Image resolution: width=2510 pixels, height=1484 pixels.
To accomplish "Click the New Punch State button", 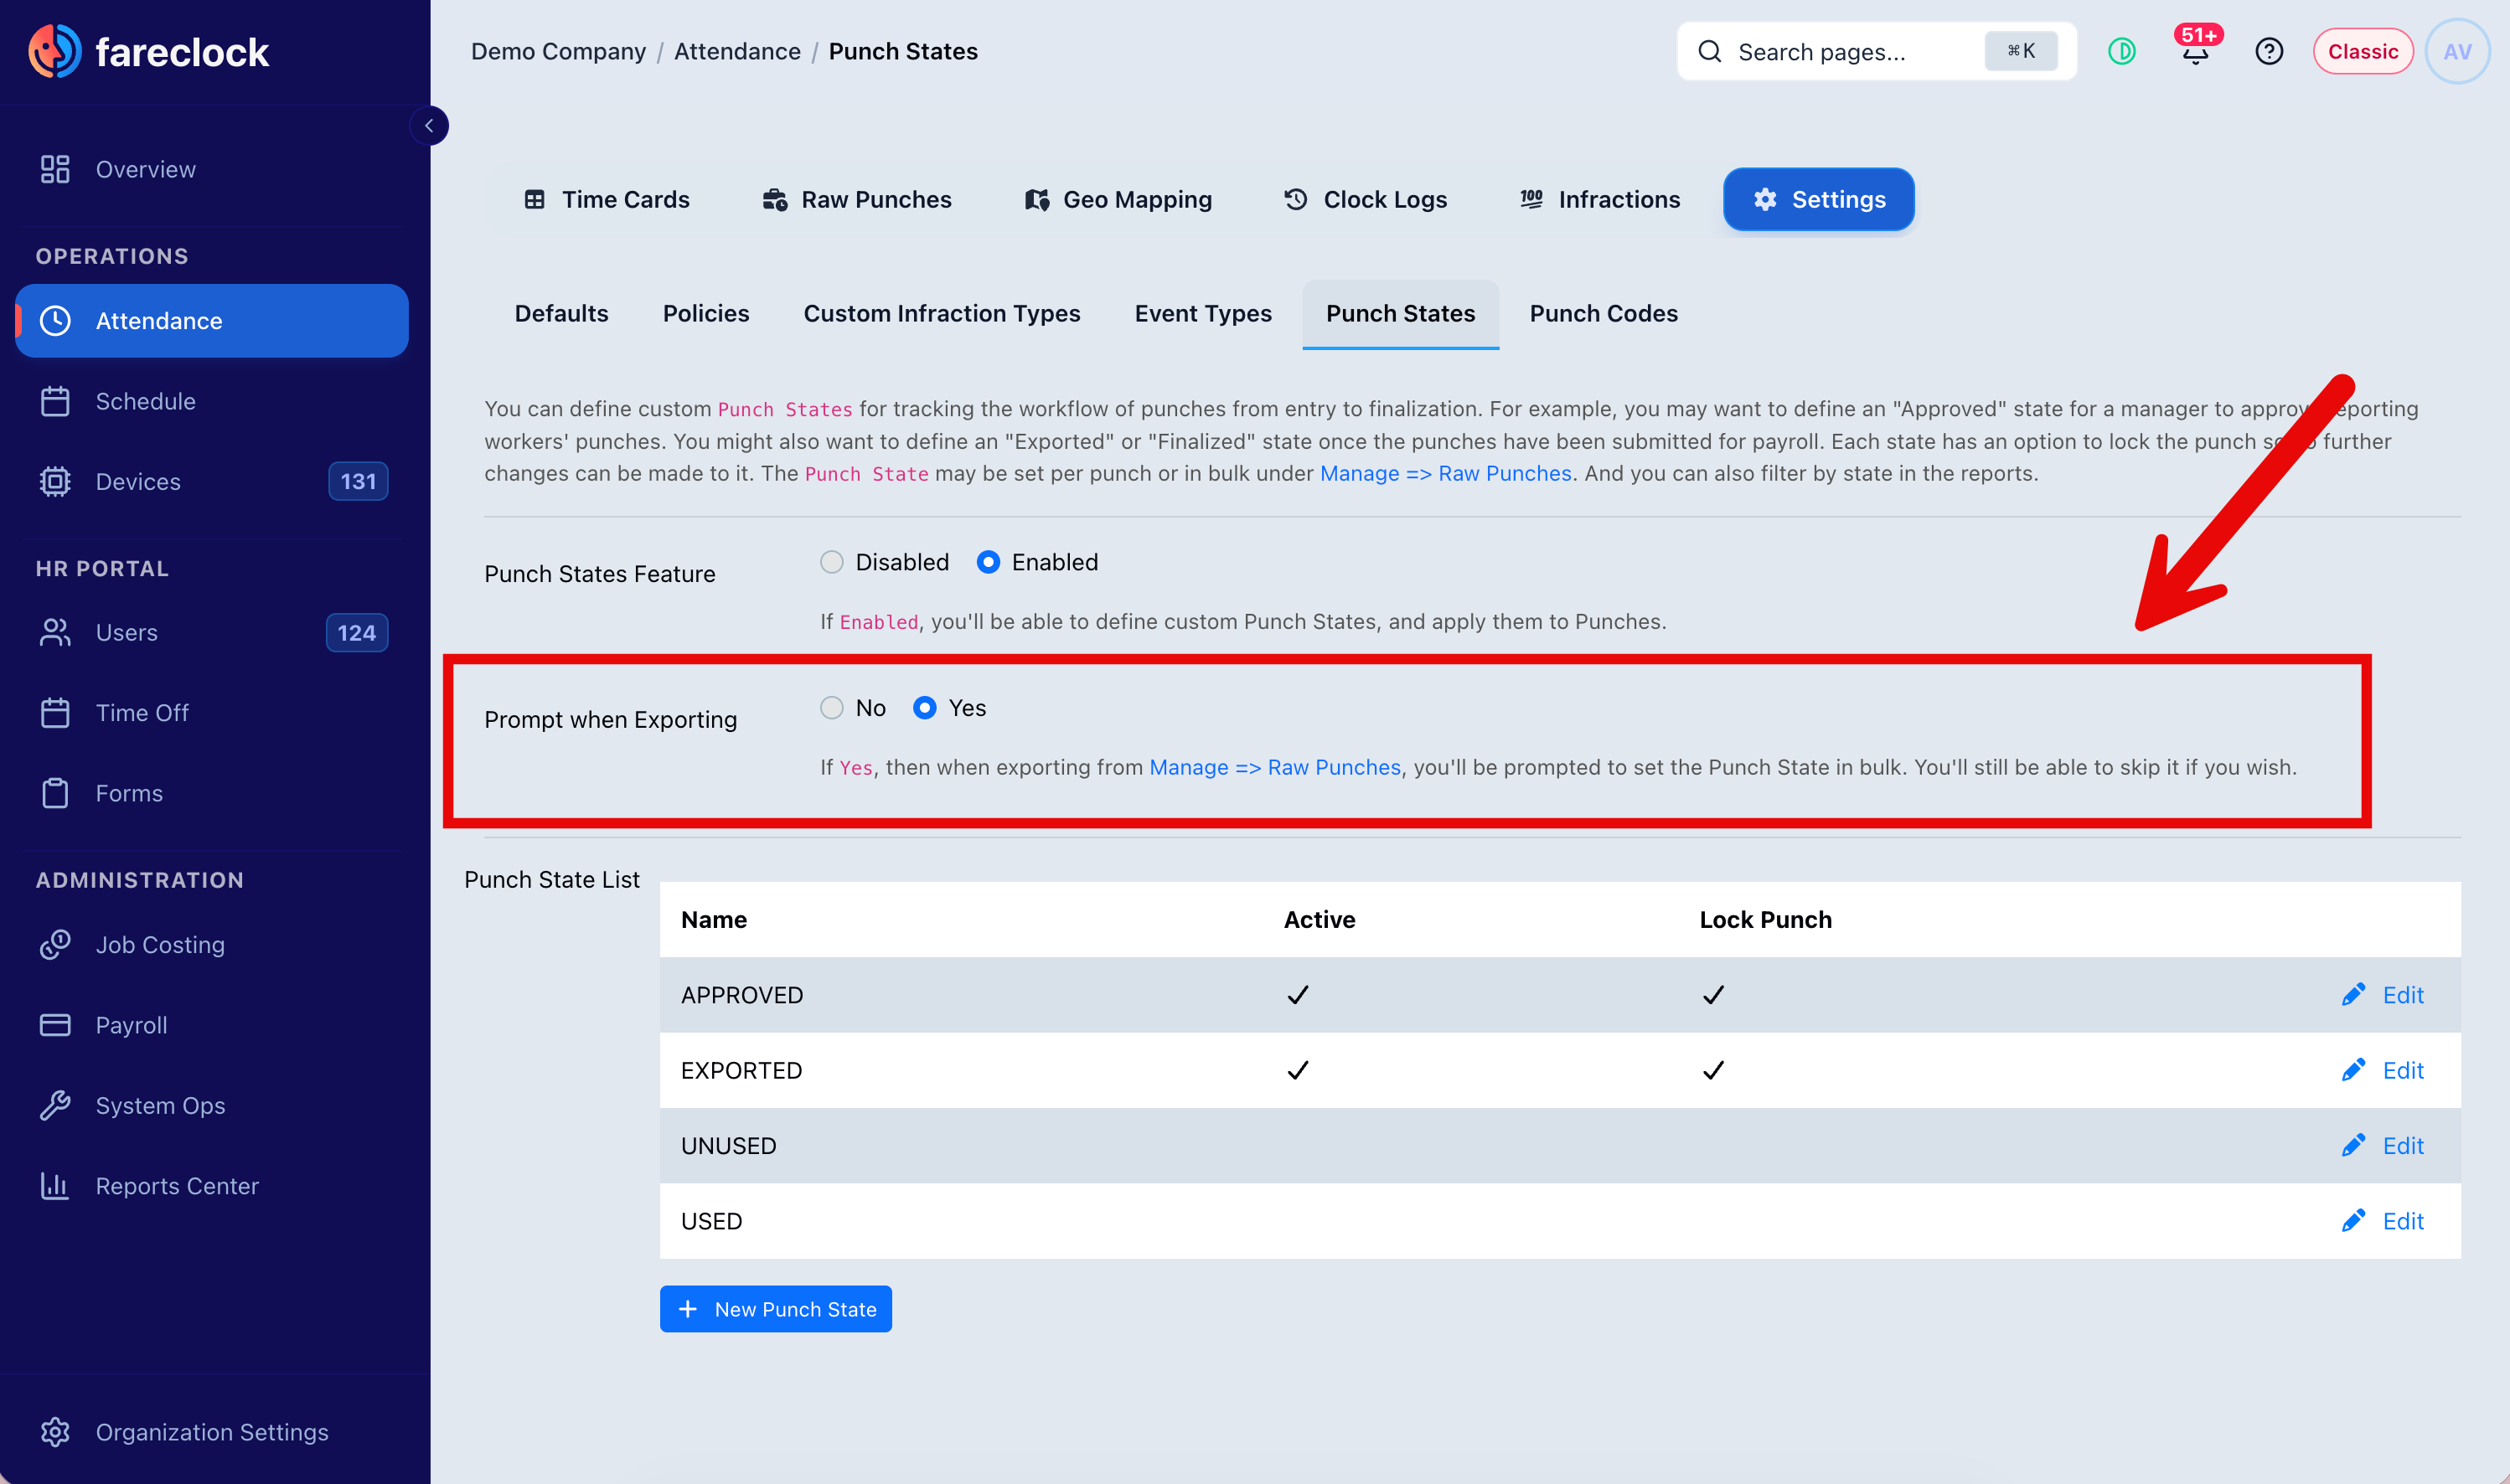I will [x=775, y=1309].
